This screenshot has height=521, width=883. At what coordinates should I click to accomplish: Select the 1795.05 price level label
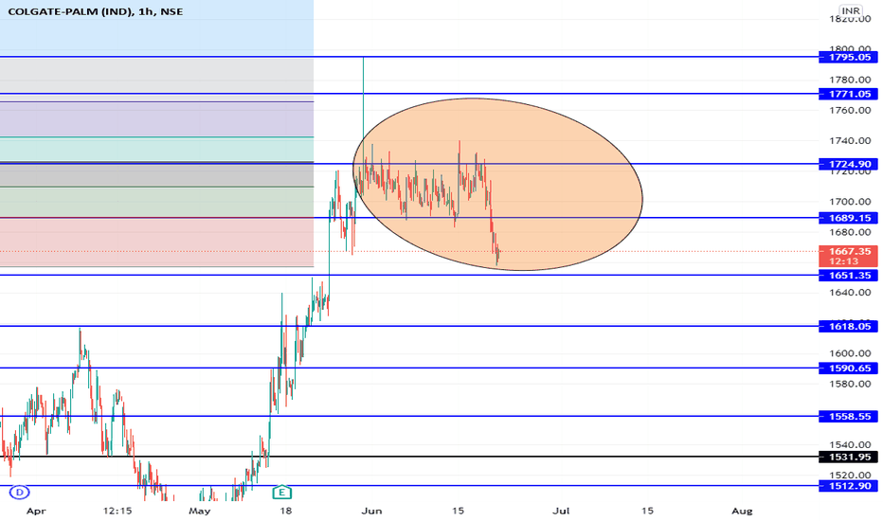click(848, 57)
